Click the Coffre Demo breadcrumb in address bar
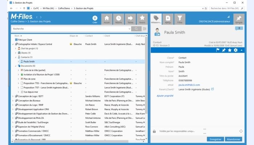The image size is (254, 145). pyautogui.click(x=64, y=8)
